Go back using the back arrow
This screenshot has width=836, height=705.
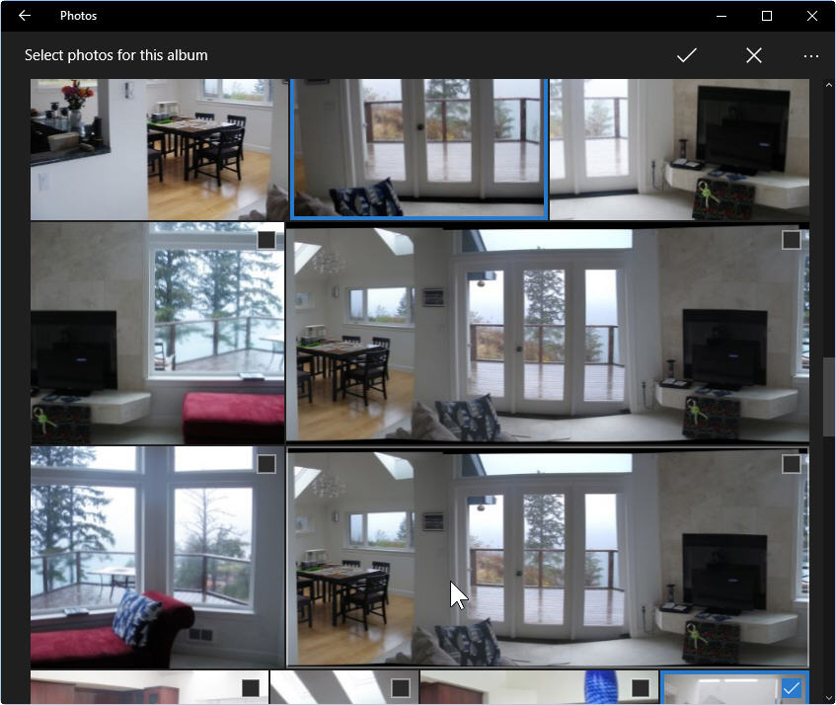point(24,15)
